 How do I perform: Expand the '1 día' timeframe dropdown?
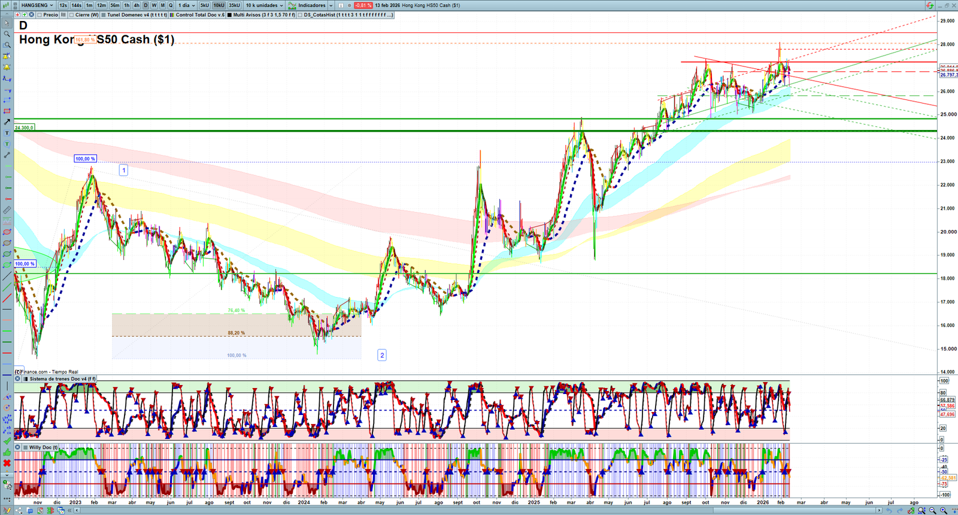pos(186,5)
